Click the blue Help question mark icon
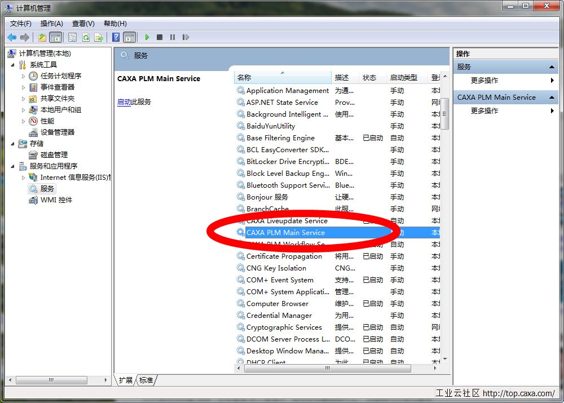Viewport: 564px width, 403px height. (x=116, y=37)
